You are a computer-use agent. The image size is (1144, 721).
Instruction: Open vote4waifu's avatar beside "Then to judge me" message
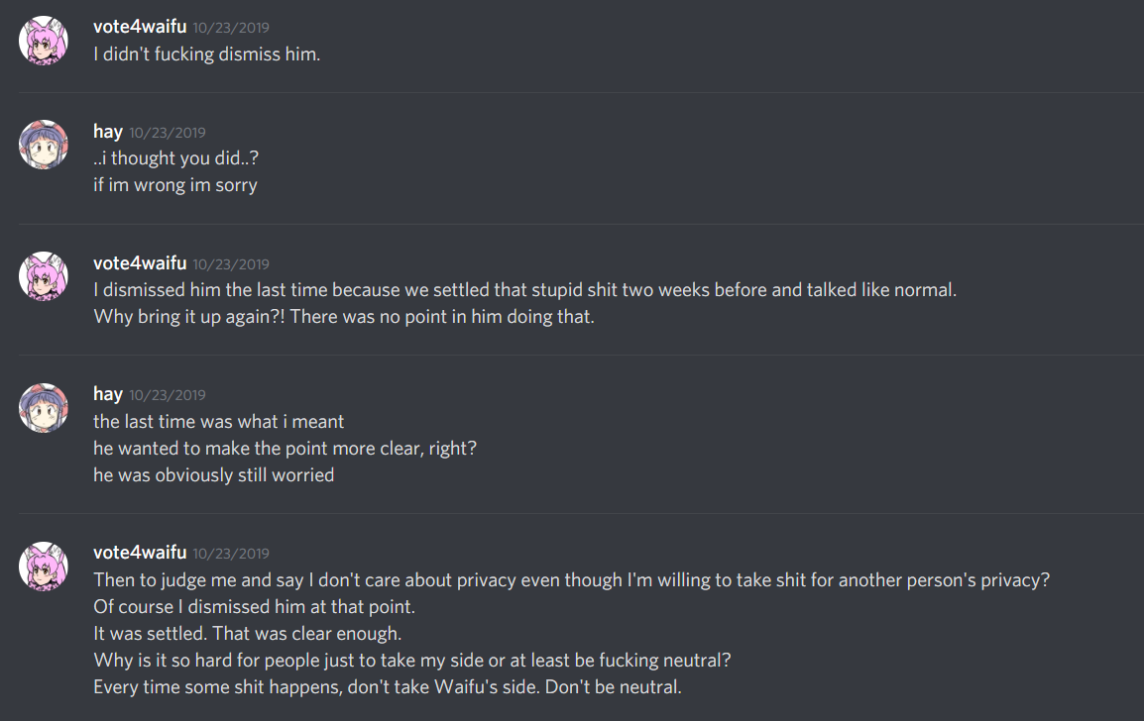point(44,566)
